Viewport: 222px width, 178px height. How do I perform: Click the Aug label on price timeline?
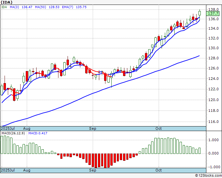(x=27, y=128)
